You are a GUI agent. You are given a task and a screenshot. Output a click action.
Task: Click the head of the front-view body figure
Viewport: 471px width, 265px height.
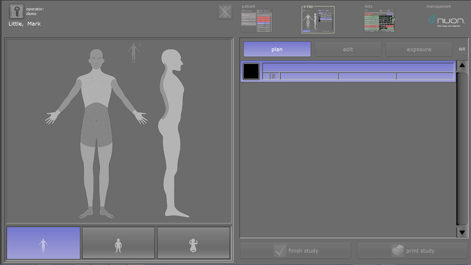click(x=96, y=59)
